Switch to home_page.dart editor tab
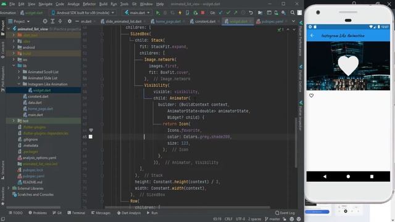The height and width of the screenshot is (222, 395). click(x=166, y=22)
